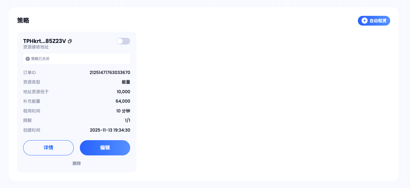Click the creation timestamp 2025-11-13 19:34:30
Screen dimensions: 410x188
(110, 130)
